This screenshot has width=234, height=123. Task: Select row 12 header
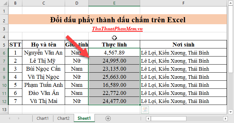[4, 101]
